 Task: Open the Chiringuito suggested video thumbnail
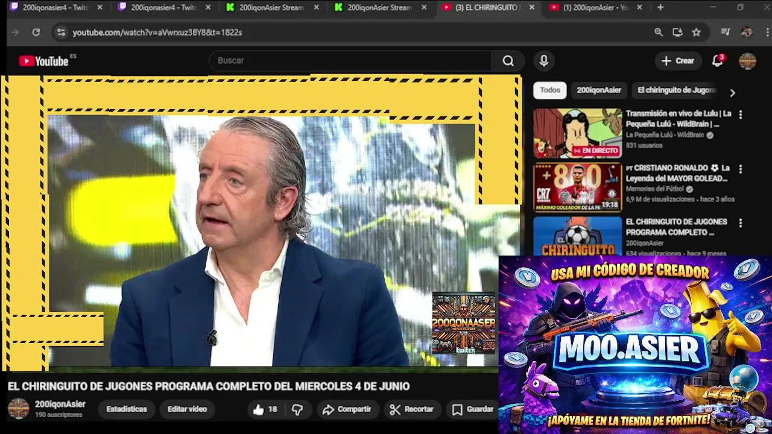click(577, 236)
